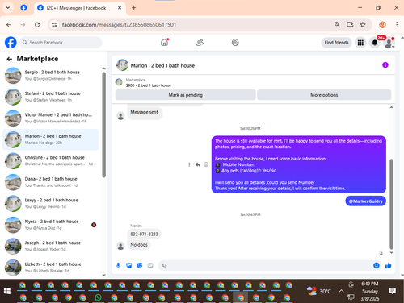Open the emoji picker in message box
Viewport: 404px width, 303px height.
pos(377,266)
